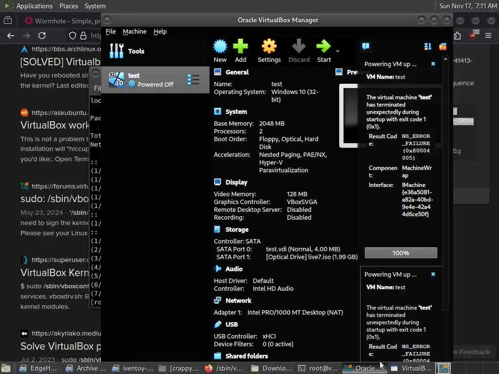Switch to Downlo... folder taskbar entry
This screenshot has width=499, height=374.
(271, 368)
